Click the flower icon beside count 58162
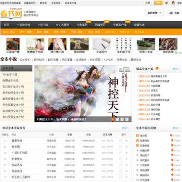The image size is (182, 182). 172,155
